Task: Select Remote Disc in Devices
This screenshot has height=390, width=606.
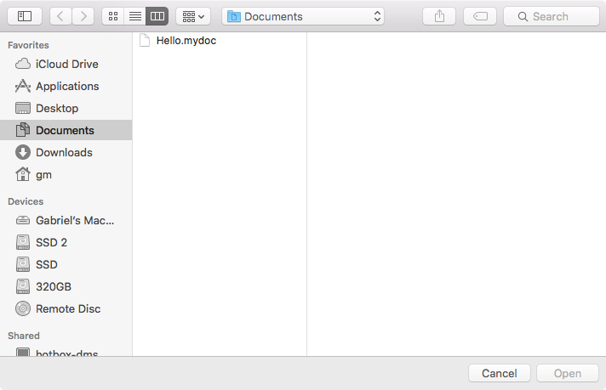Action: (67, 308)
